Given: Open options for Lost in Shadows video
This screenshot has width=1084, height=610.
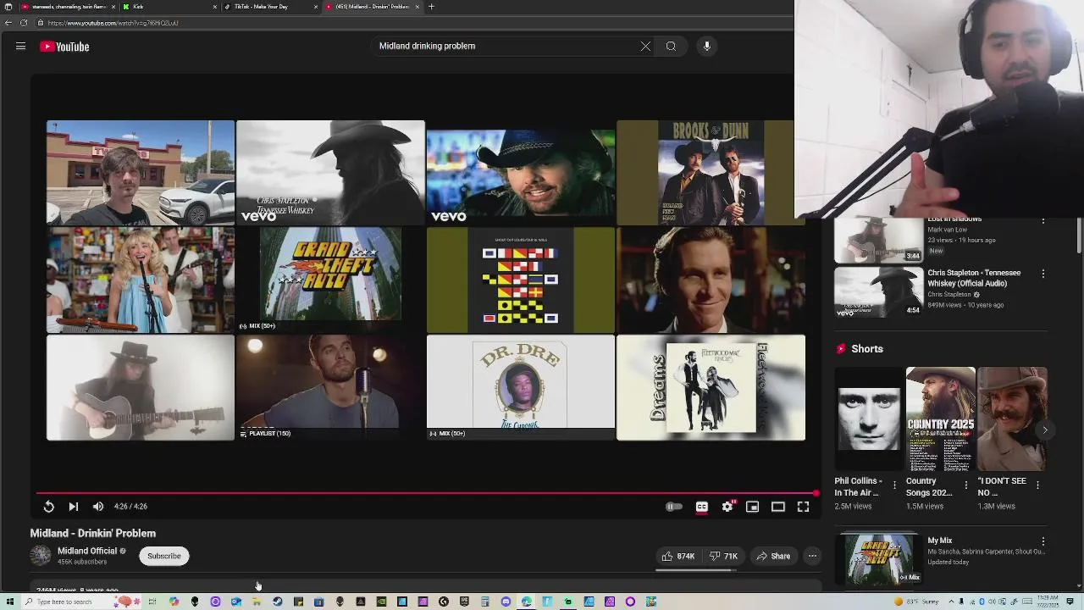Looking at the screenshot, I should pos(1043,220).
